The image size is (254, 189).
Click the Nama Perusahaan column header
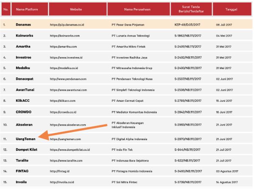click(x=138, y=9)
